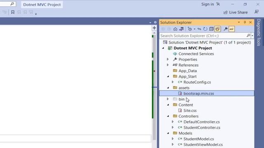The height and width of the screenshot is (148, 264).
Task: Pin the Solution Explorer panel
Action: [245, 22]
